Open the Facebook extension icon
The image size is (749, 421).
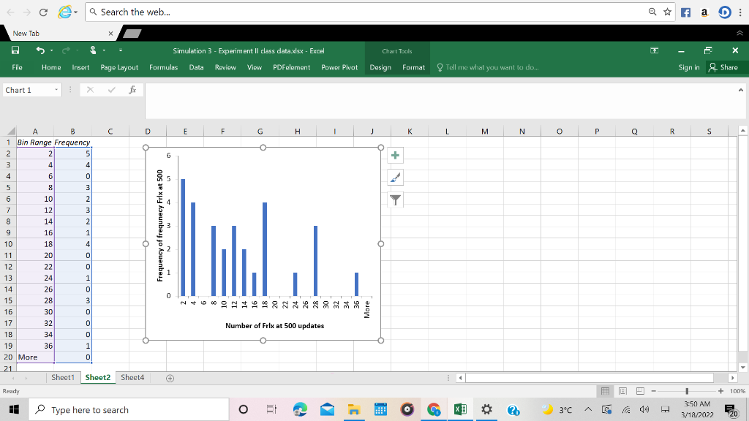click(x=685, y=12)
